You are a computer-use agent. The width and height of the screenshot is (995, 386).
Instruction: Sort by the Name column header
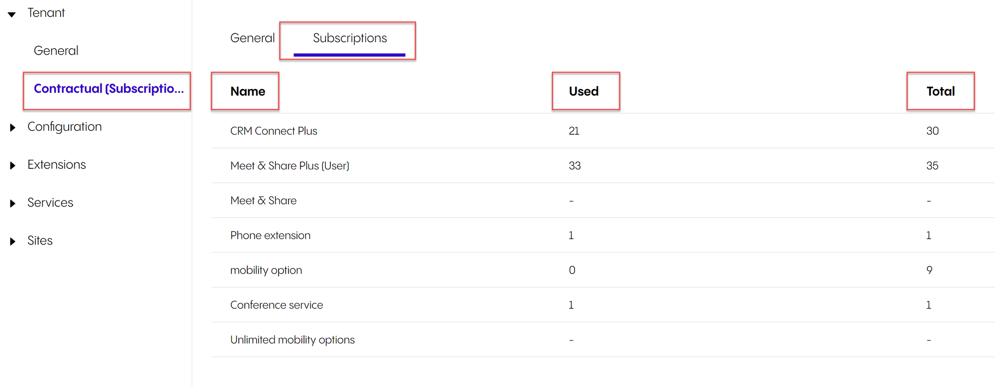pos(247,91)
